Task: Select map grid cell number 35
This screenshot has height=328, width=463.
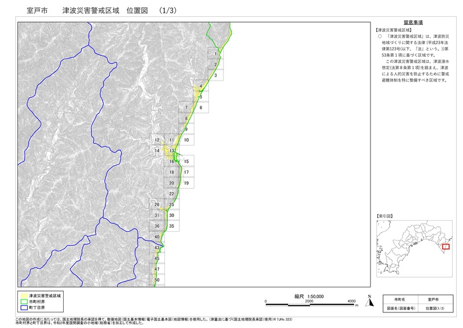Action: (172, 226)
